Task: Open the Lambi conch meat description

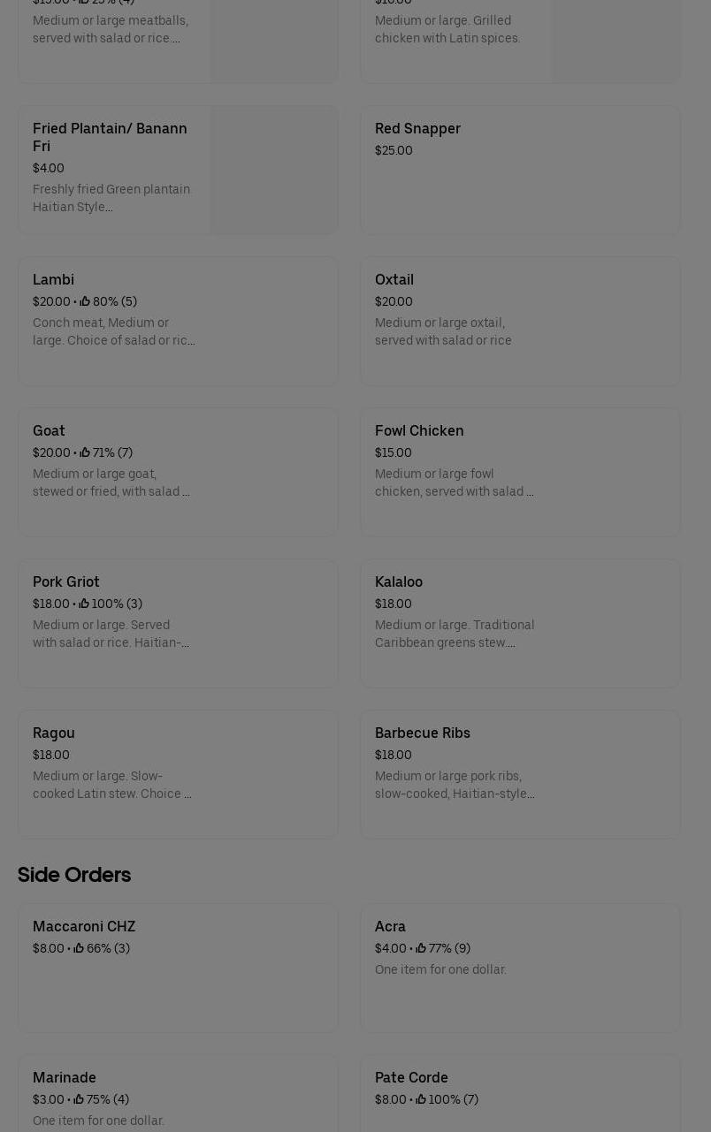Action: (x=114, y=332)
